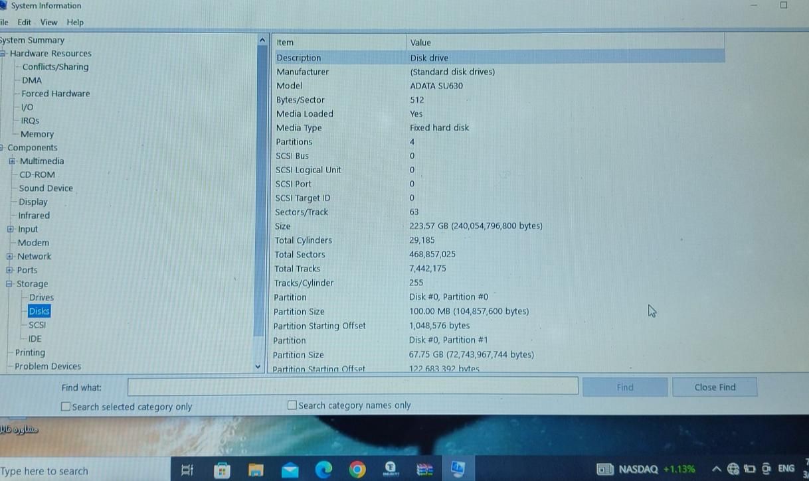Expand the Ports node
Image resolution: width=809 pixels, height=481 pixels.
(9, 270)
